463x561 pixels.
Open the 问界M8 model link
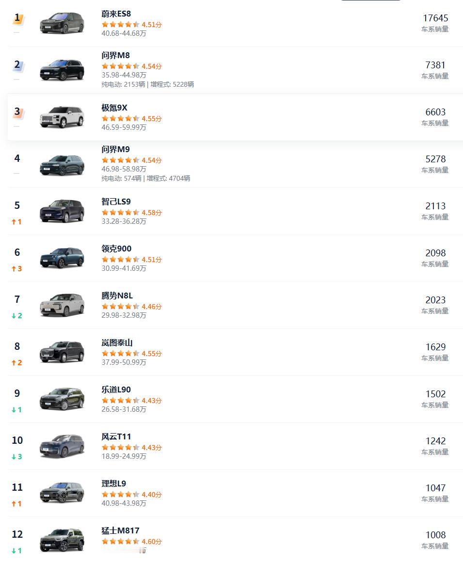coord(115,55)
